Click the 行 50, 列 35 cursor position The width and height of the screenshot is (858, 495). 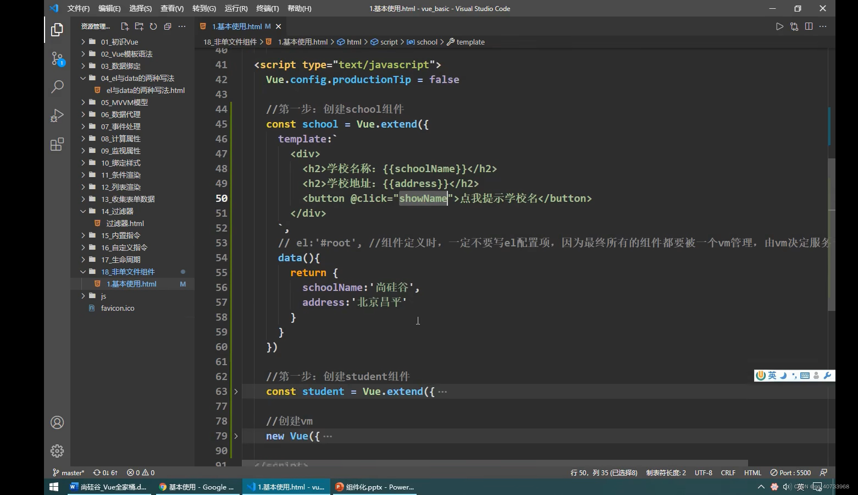[604, 472]
